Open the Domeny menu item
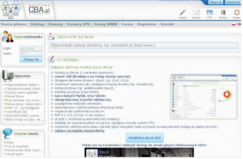The image size is (243, 159). coord(55,24)
